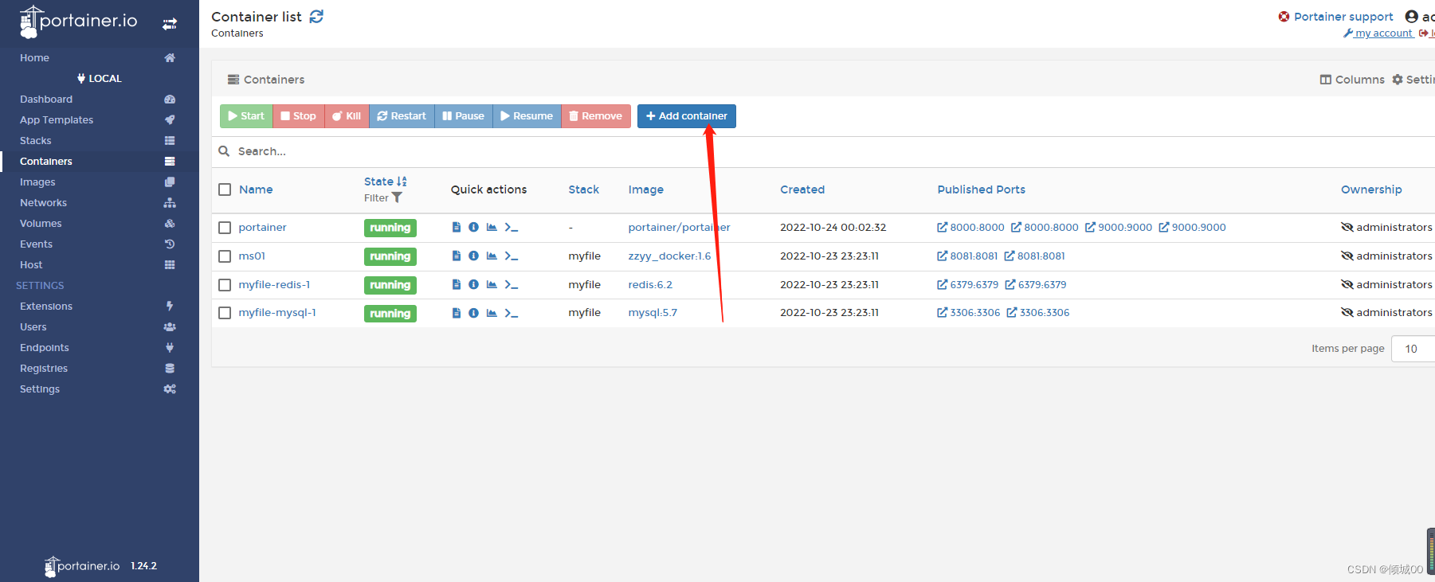
Task: Open stats icon for myfile-mysql-1
Action: [492, 313]
